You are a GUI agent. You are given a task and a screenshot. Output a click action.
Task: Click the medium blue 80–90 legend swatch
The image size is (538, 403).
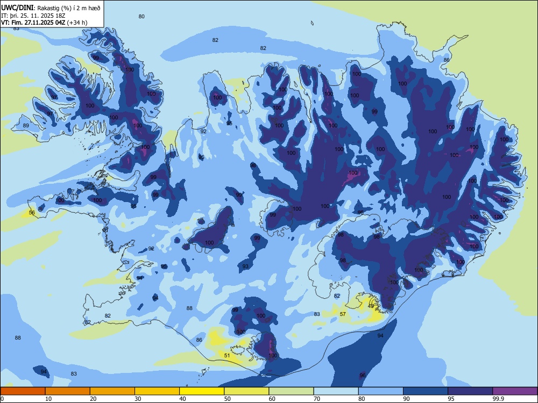381,391
